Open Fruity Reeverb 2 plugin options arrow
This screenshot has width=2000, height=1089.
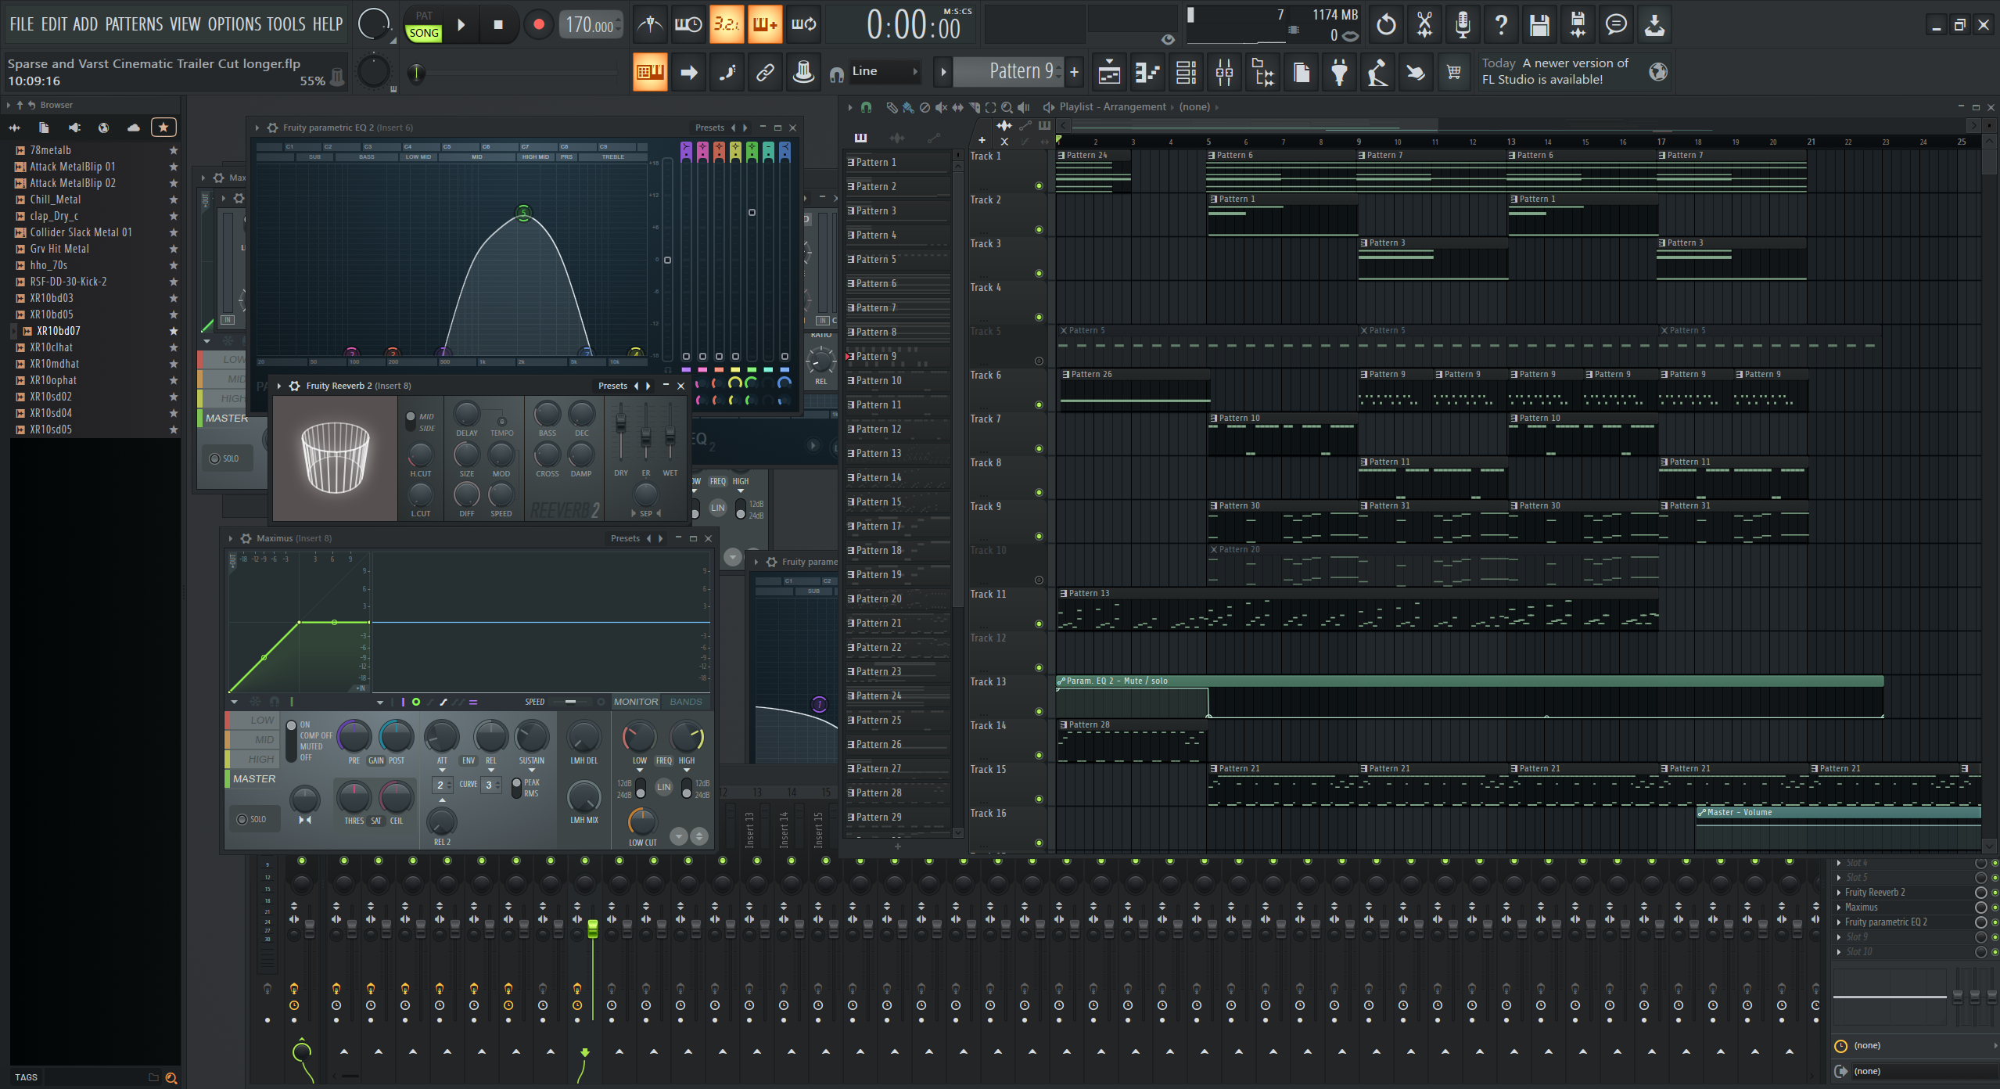tap(279, 386)
